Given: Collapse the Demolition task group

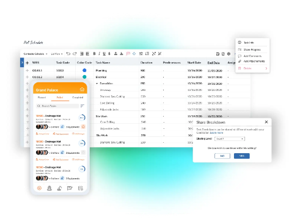Looking at the screenshot, I should [x=97, y=84].
